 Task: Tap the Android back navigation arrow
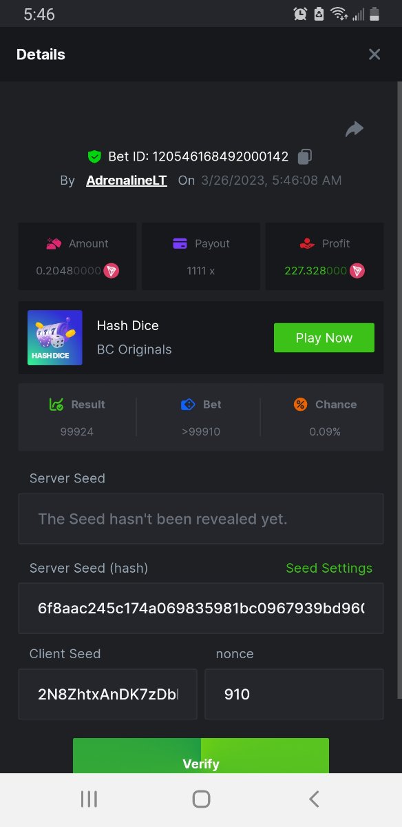tap(314, 799)
